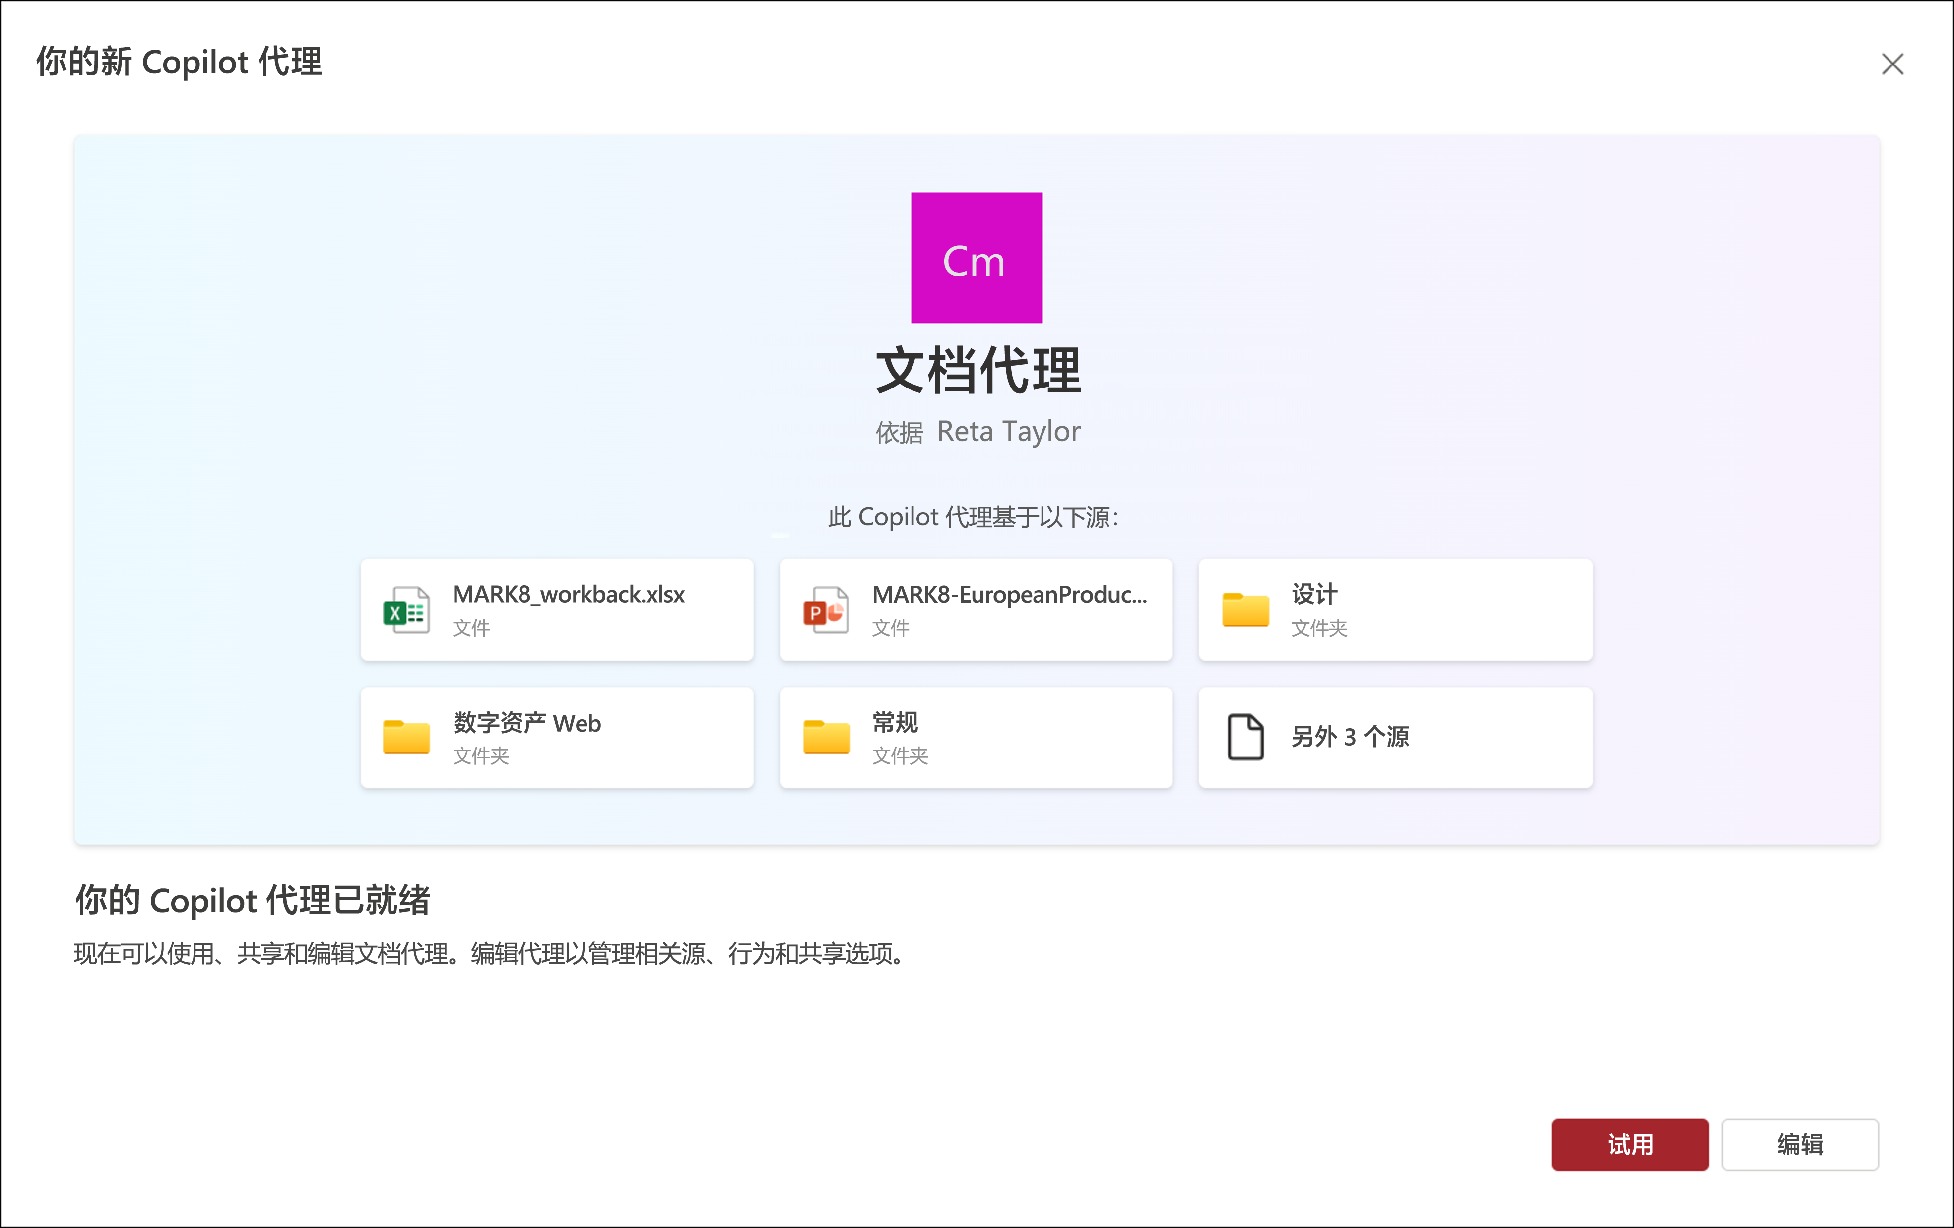Click the magenta Cm agent avatar
Screen dimensions: 1954x1228
coord(976,258)
